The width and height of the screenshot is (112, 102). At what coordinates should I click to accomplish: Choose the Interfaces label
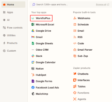point(84,80)
